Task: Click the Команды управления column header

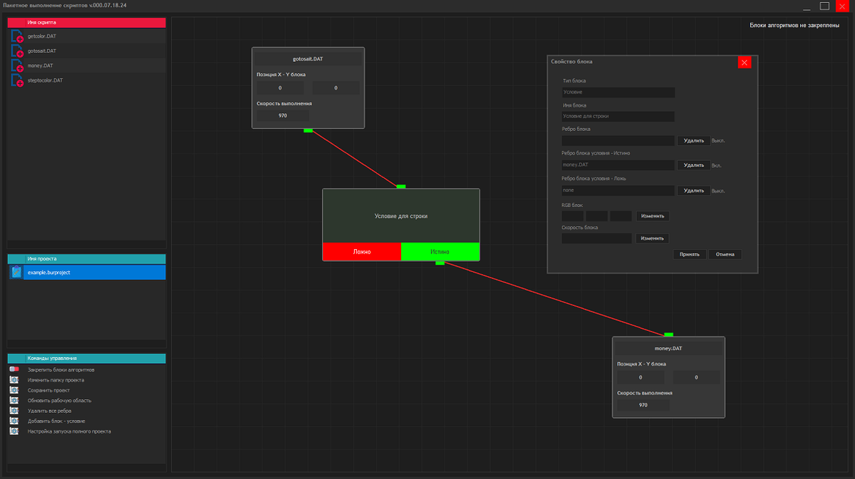Action: (x=87, y=359)
